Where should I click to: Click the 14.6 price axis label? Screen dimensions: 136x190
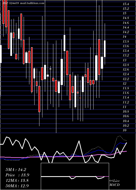tap(126, 23)
